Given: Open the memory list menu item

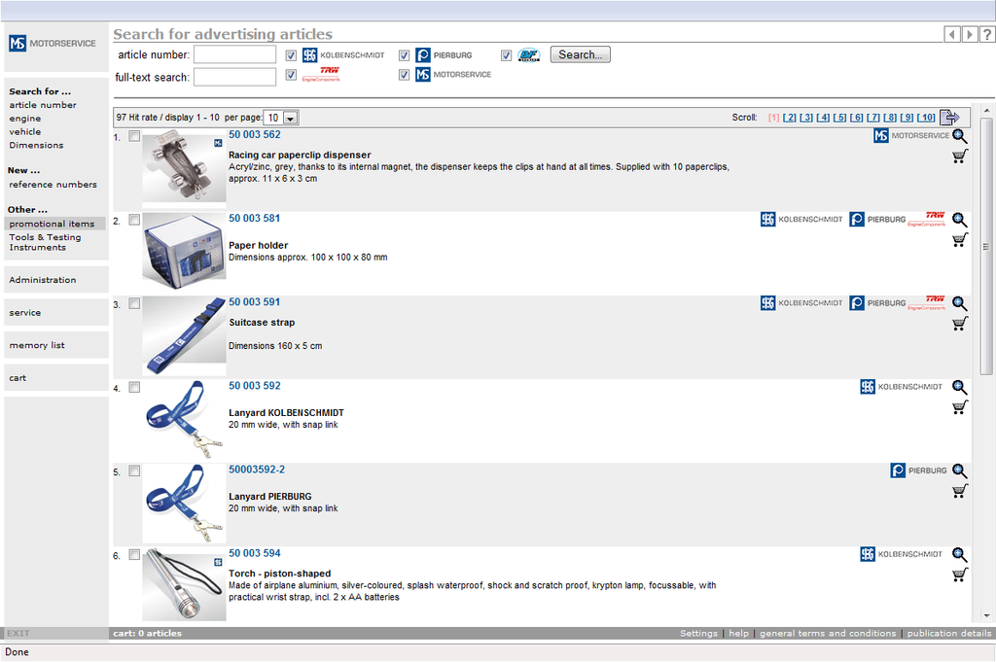Looking at the screenshot, I should pos(37,345).
